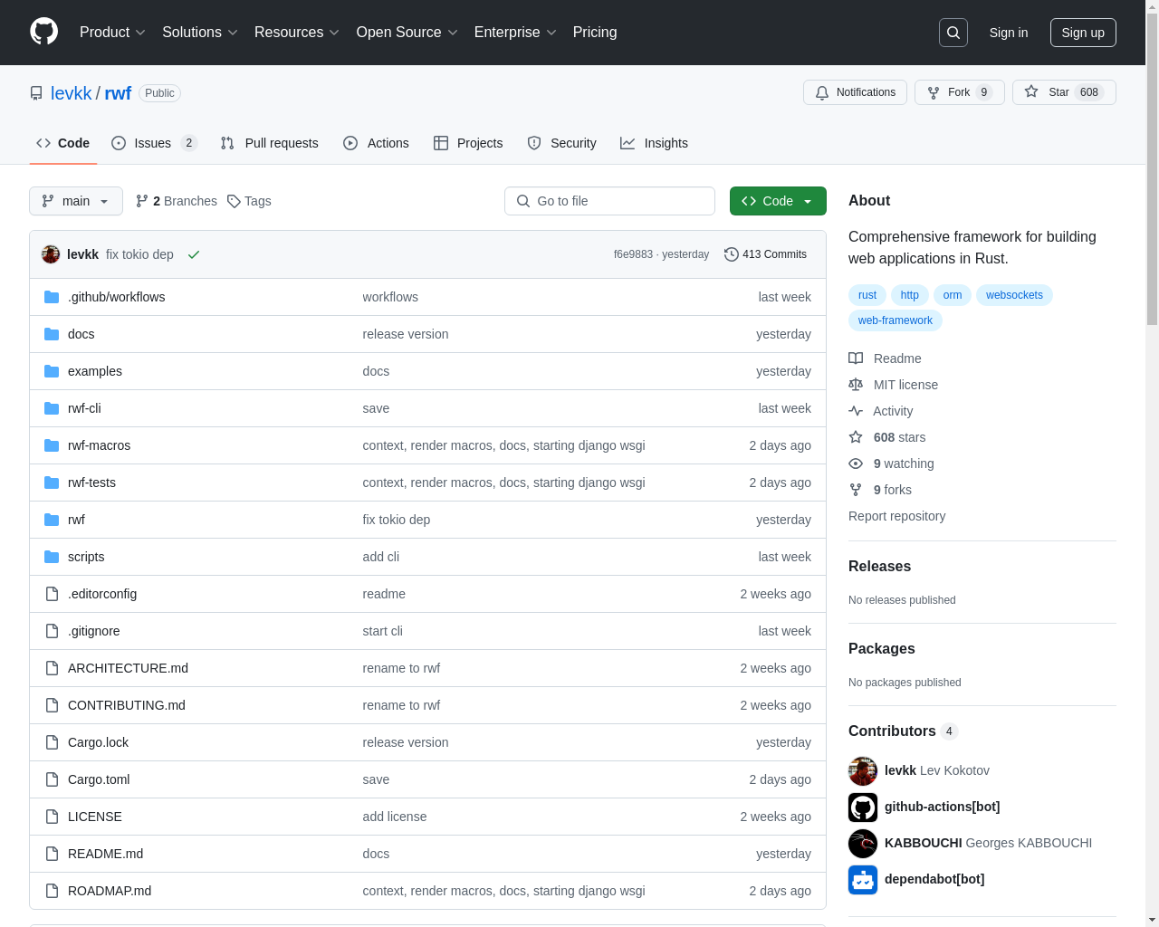This screenshot has height=927, width=1159.
Task: Click the dependabot[bot] avatar
Action: (863, 879)
